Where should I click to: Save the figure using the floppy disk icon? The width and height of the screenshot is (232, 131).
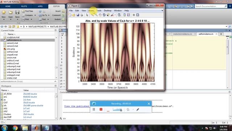point(78,15)
